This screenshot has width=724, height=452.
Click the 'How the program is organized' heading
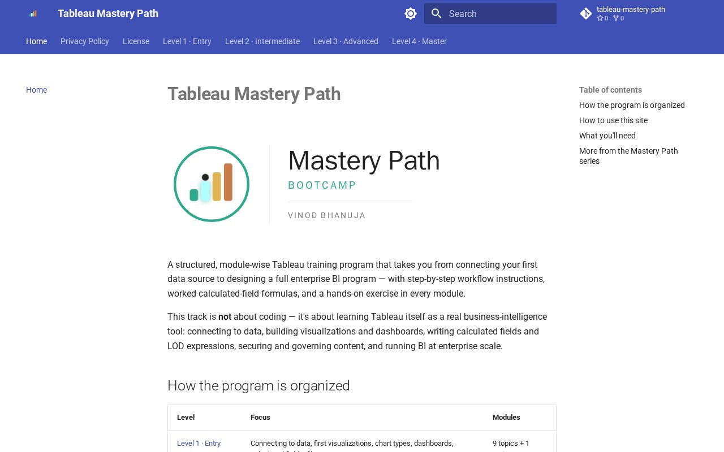click(258, 385)
